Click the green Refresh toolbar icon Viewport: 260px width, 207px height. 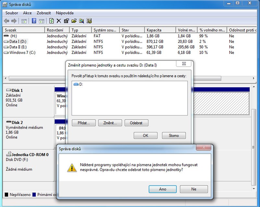51,21
